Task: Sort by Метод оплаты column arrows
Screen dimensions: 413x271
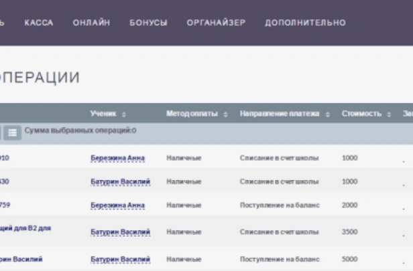Action: pyautogui.click(x=225, y=114)
